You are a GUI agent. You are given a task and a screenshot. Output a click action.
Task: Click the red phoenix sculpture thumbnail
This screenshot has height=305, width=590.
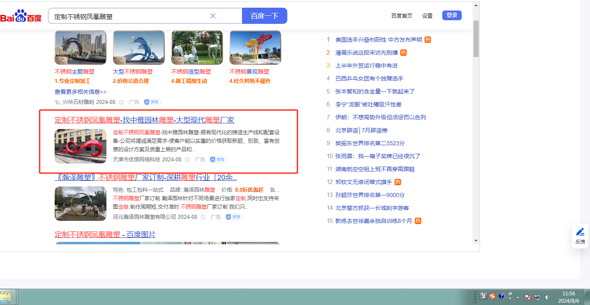[81, 146]
